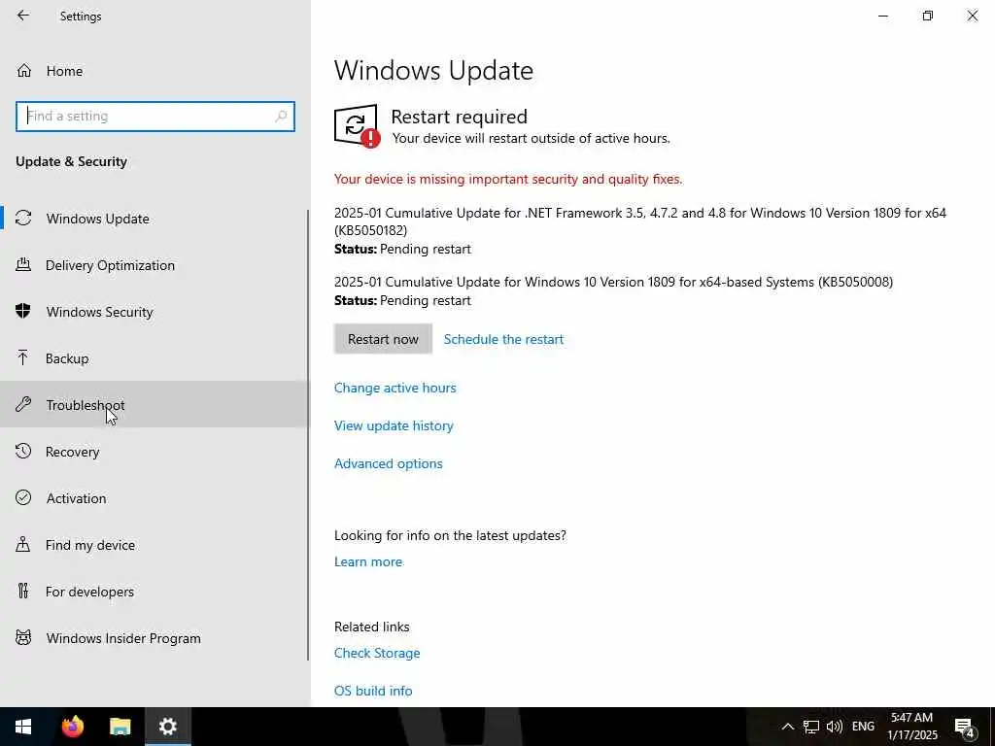Open the Windows Start menu

tap(23, 727)
